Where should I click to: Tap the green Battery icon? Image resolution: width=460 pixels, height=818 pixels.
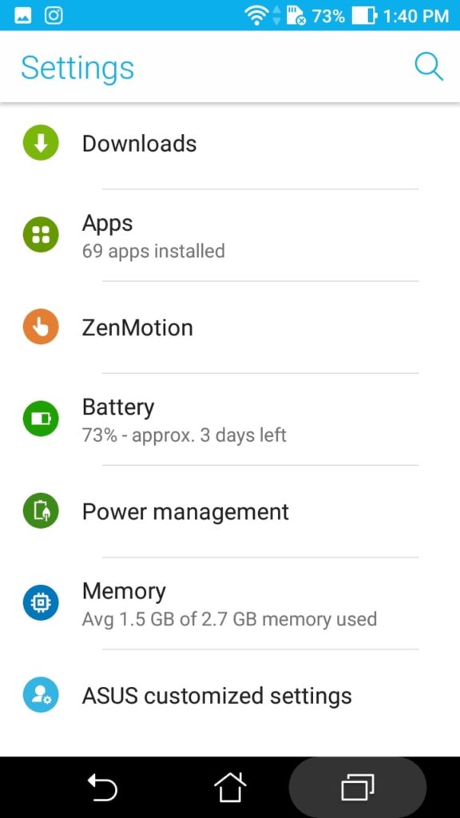(x=41, y=419)
